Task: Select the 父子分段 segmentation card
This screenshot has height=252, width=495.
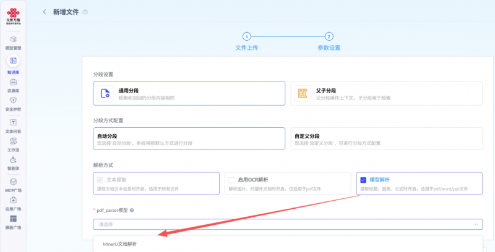Action: [387, 94]
